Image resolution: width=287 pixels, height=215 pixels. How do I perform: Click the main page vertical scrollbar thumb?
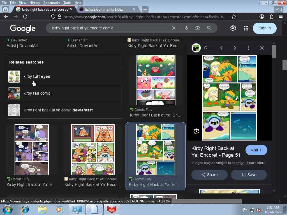(284, 65)
